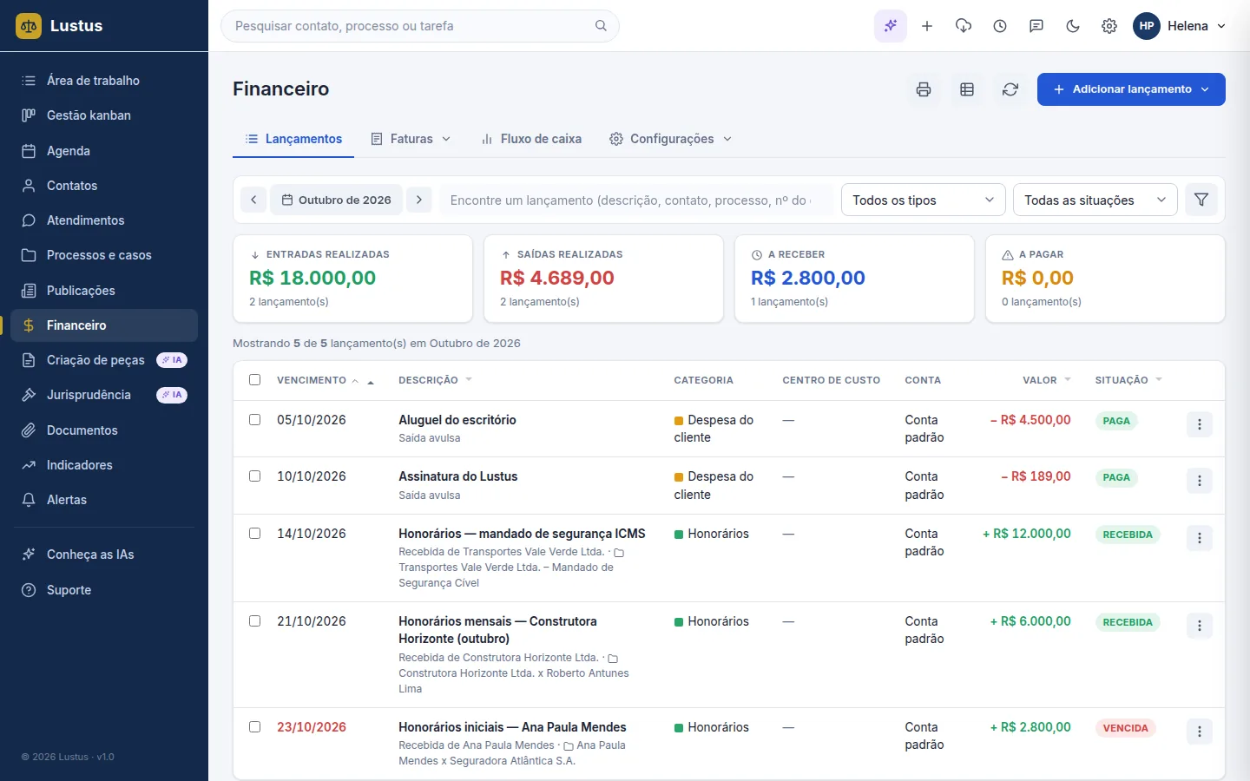1250x781 pixels.
Task: Check the Assinatura do Lustus row
Action: pyautogui.click(x=255, y=476)
